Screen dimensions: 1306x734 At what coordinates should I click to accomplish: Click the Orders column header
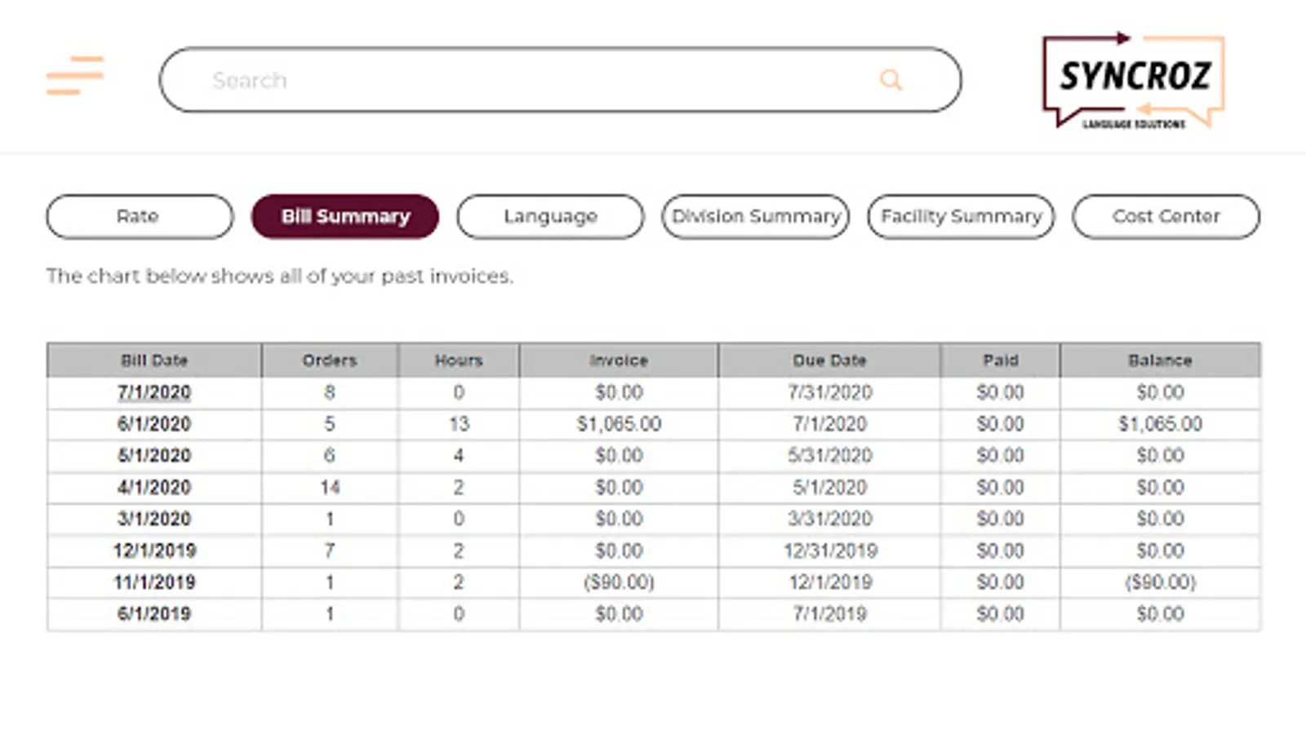coord(330,360)
